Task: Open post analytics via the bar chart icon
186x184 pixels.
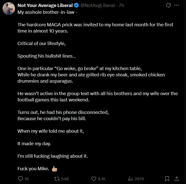Action: click(130, 179)
